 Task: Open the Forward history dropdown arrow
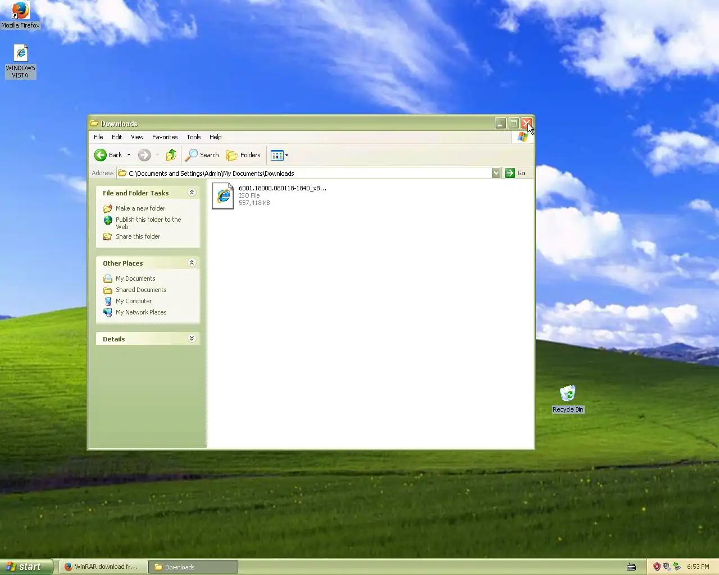tap(157, 155)
